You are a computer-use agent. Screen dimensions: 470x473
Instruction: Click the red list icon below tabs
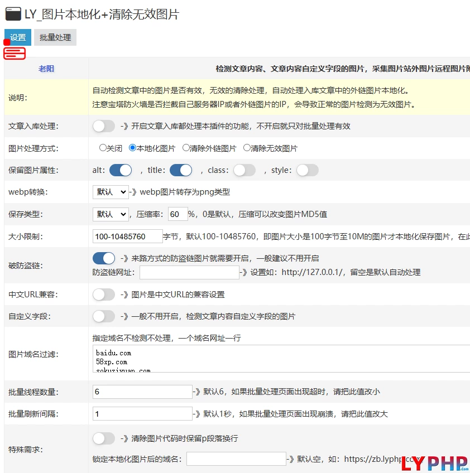click(15, 53)
